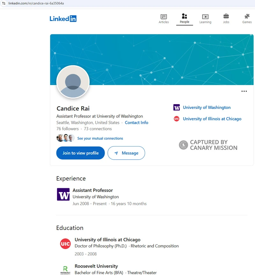Screen dimensions: 255x279
Task: Click the Join to view profile button
Action: [x=81, y=153]
